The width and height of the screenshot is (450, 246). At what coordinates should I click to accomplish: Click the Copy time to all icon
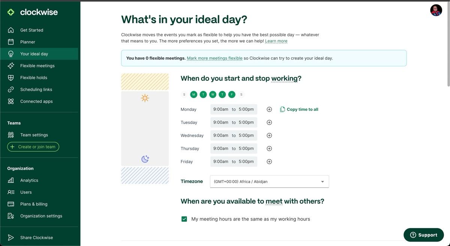282,109
